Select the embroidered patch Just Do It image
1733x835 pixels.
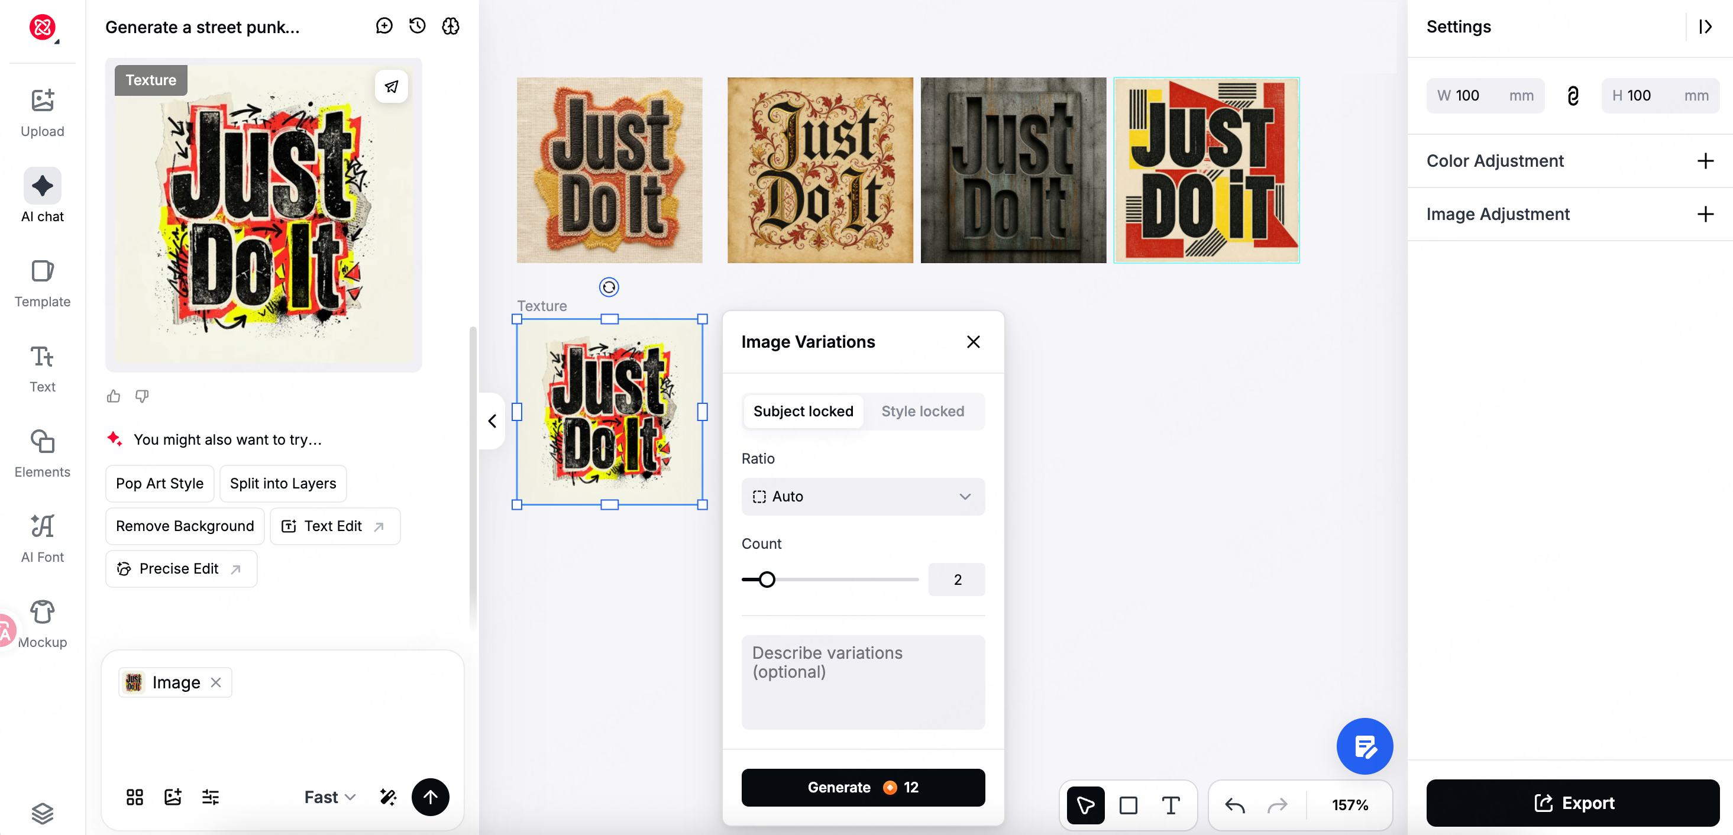tap(609, 170)
